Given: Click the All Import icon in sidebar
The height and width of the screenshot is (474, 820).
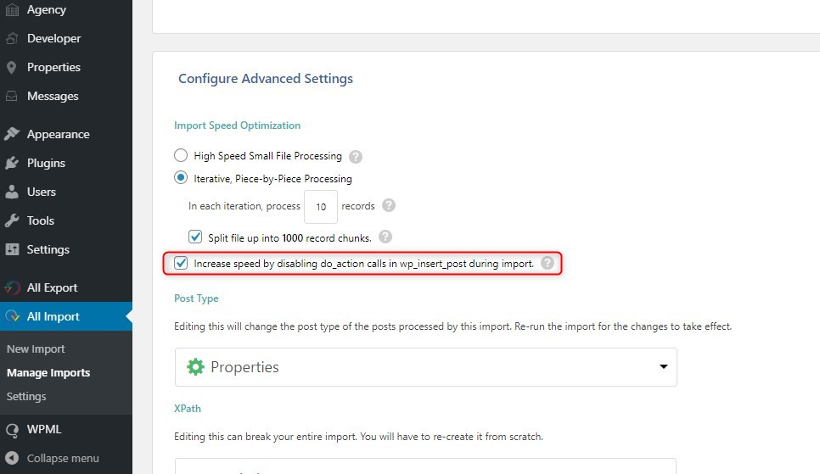Looking at the screenshot, I should coord(12,316).
